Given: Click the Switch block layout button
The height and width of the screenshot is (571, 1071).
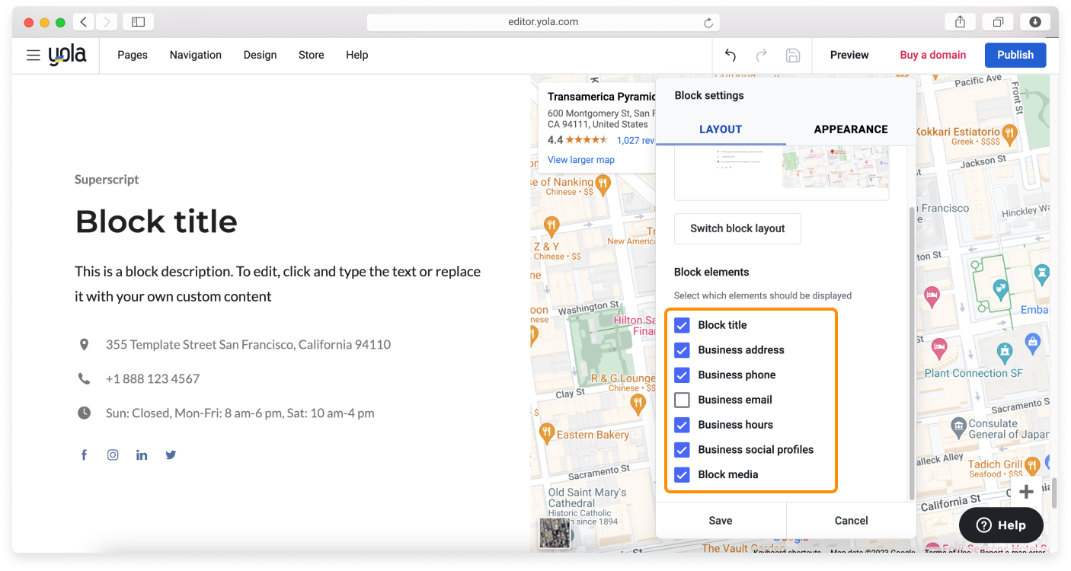Looking at the screenshot, I should point(737,228).
